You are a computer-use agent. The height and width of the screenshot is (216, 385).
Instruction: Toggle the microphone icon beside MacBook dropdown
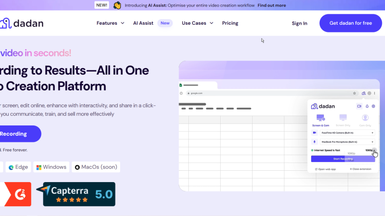(x=315, y=142)
